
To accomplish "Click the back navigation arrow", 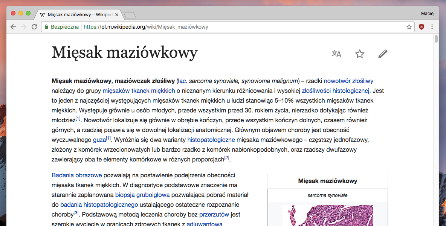I will [13, 27].
